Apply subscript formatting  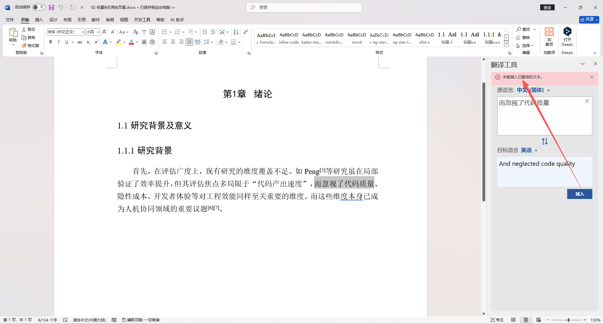point(88,42)
